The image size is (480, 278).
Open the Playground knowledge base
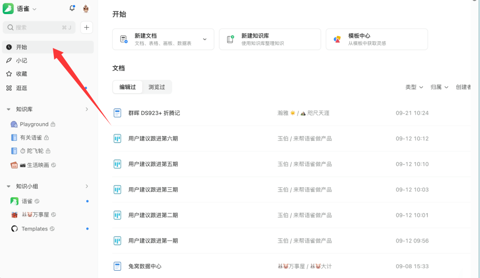pos(34,124)
